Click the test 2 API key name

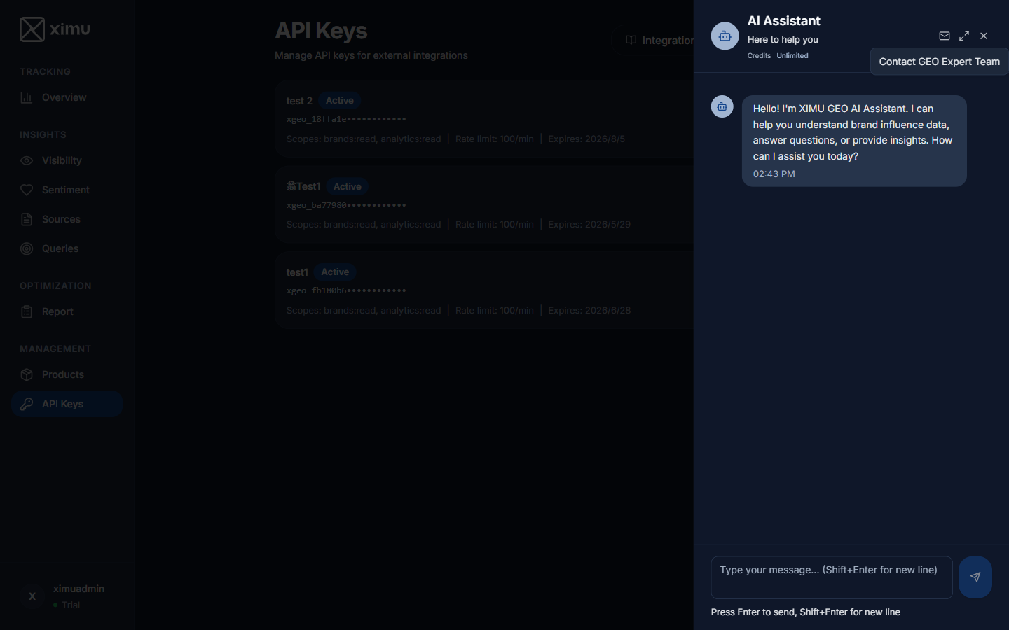pyautogui.click(x=299, y=101)
